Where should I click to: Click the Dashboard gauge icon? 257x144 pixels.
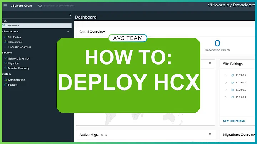pyautogui.click(x=4, y=25)
